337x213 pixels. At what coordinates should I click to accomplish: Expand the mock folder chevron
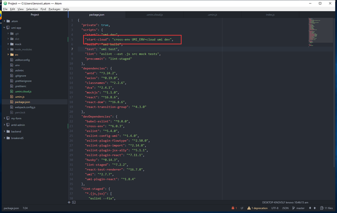coord(8,44)
